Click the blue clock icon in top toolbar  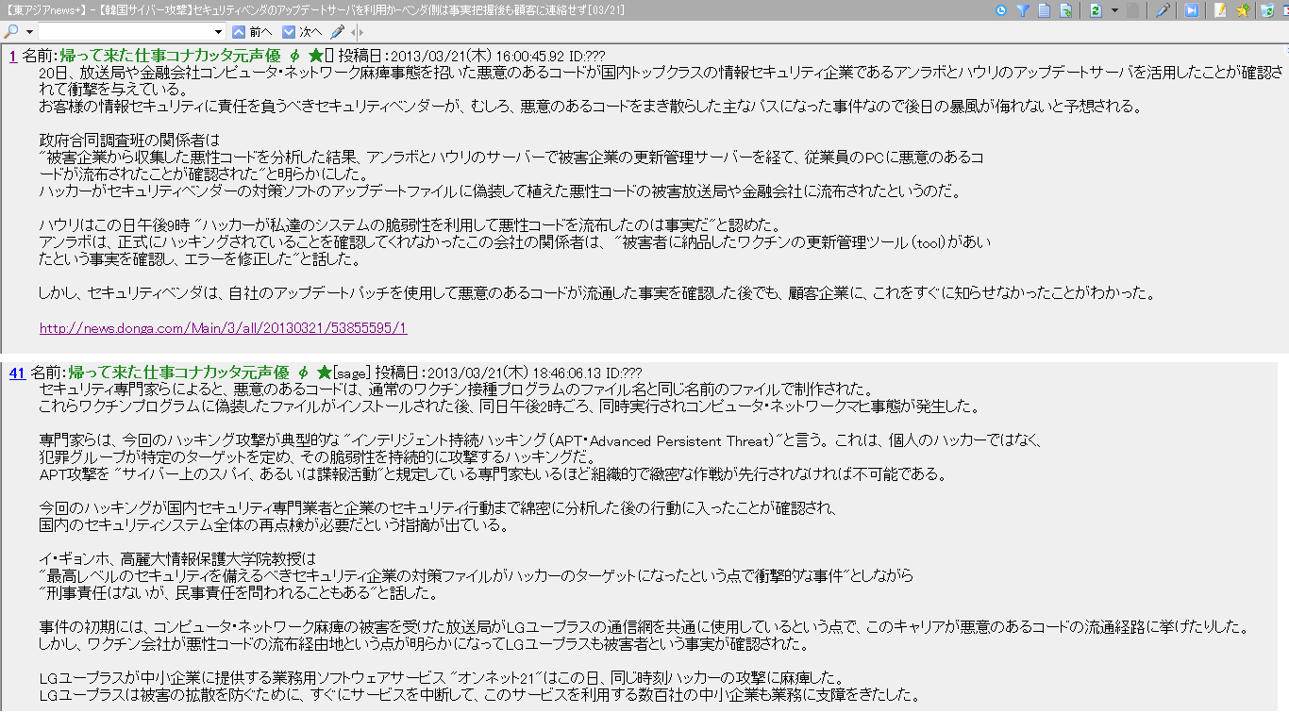click(x=1001, y=10)
